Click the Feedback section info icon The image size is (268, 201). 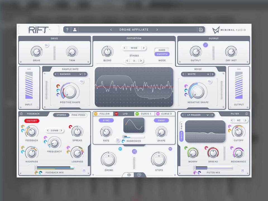coord(21,114)
